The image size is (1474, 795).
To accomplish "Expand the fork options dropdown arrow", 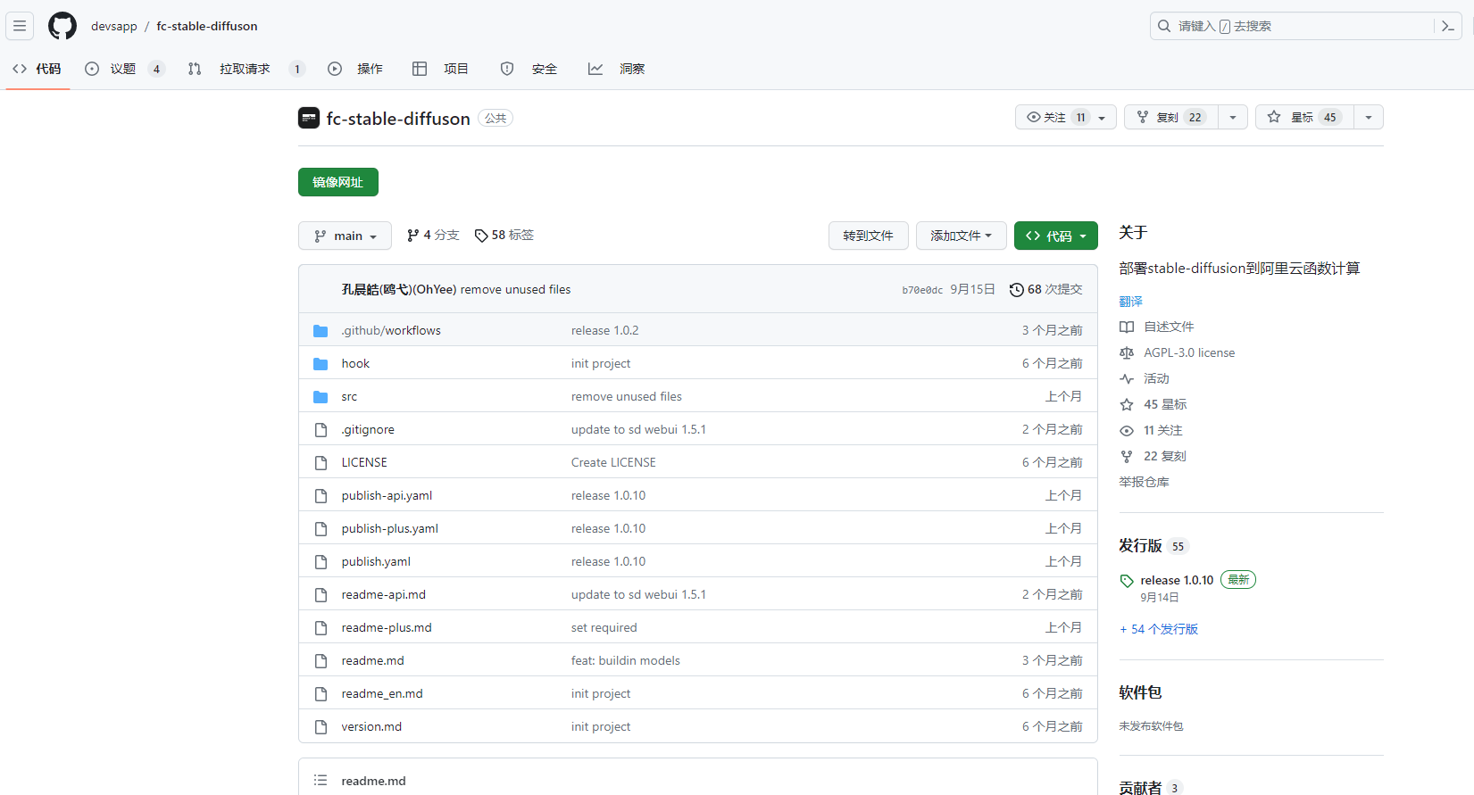I will click(x=1233, y=118).
